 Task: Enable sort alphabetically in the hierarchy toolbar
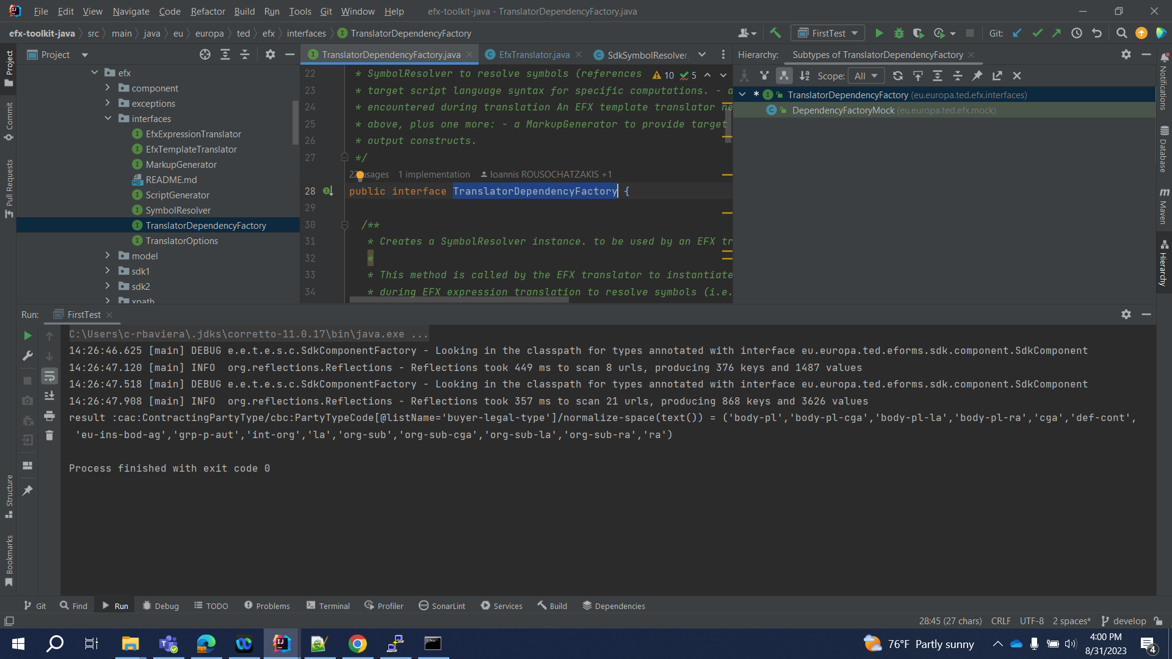[804, 75]
